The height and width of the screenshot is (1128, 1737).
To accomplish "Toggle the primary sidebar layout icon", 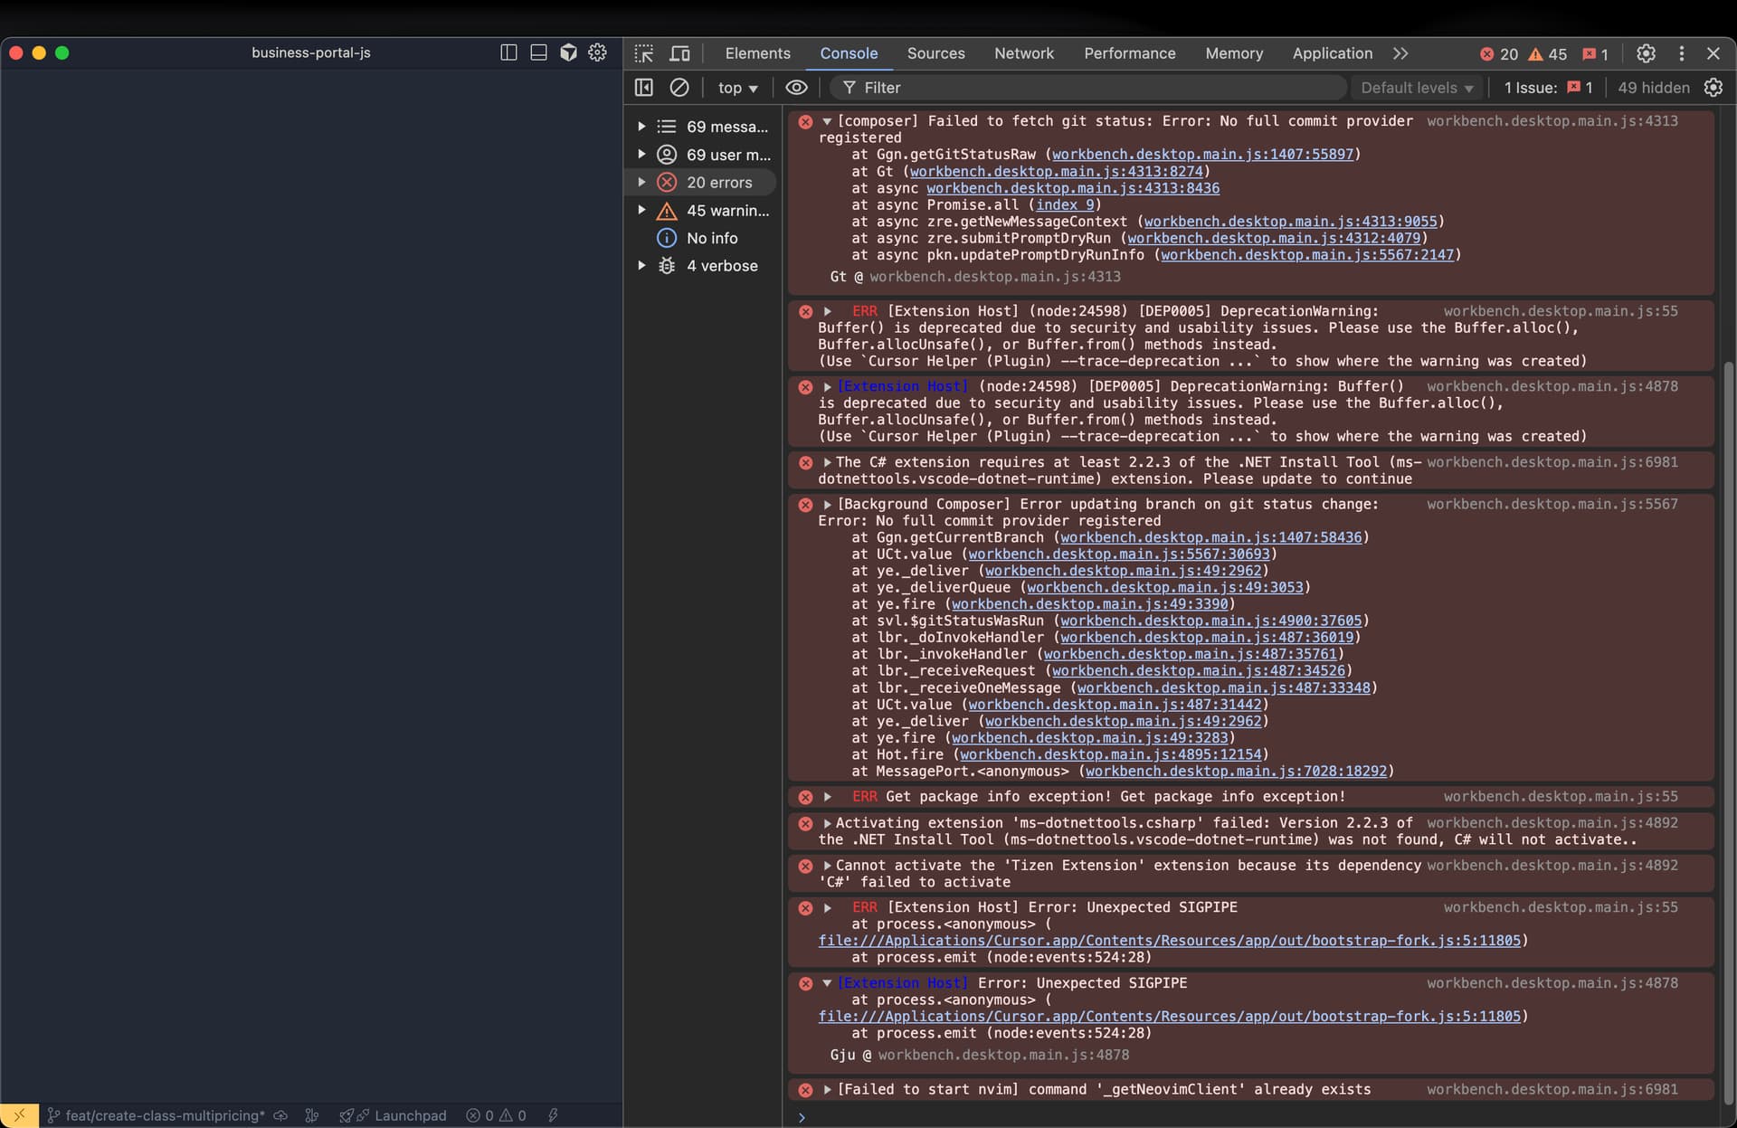I will tap(508, 52).
